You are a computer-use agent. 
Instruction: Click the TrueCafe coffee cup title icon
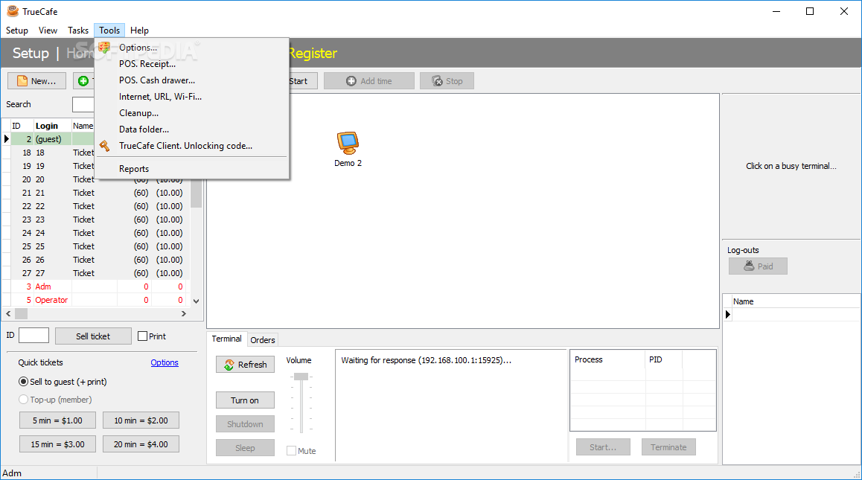(x=13, y=11)
